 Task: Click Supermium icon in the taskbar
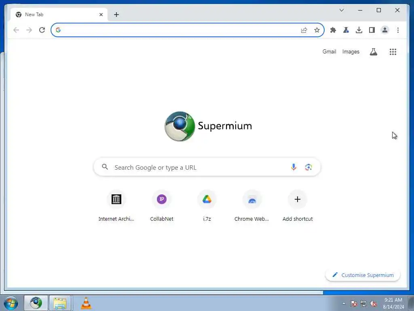pyautogui.click(x=36, y=303)
